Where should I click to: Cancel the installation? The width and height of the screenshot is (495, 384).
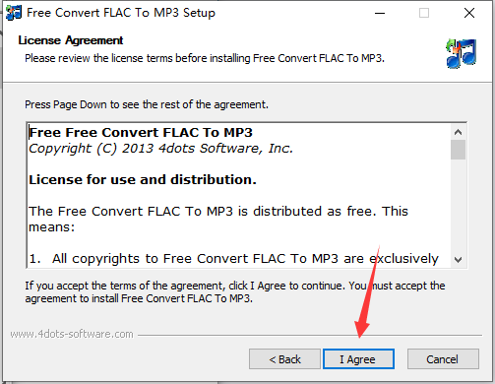443,359
